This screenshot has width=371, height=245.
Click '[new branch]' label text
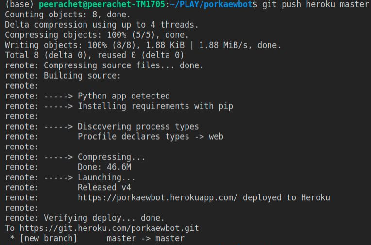(x=49, y=238)
